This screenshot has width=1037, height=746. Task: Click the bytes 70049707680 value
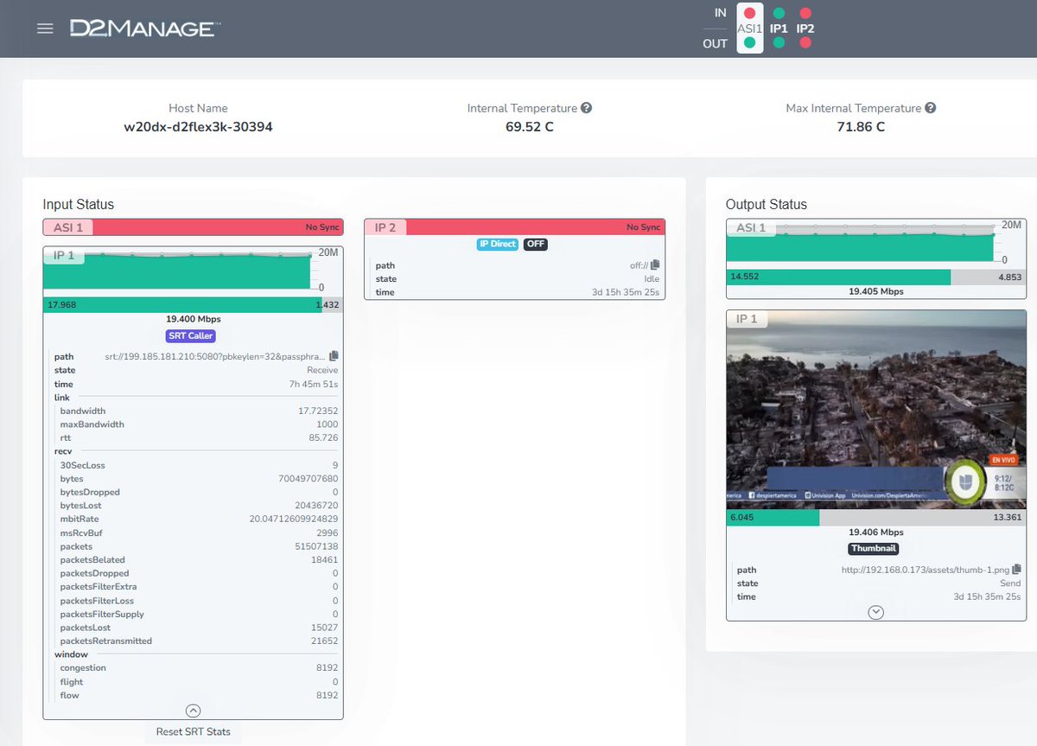(x=309, y=478)
